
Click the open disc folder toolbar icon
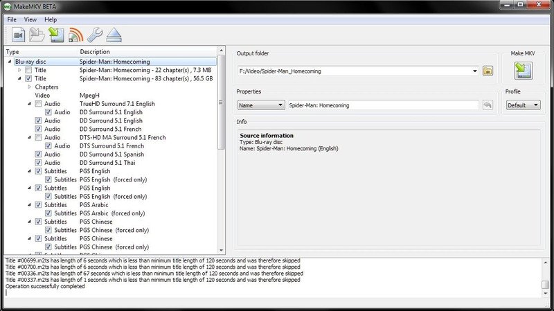(37, 35)
